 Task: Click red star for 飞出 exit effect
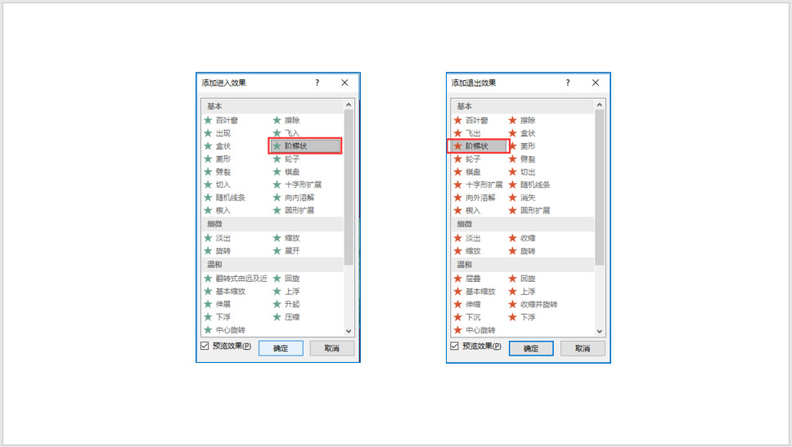(x=457, y=133)
